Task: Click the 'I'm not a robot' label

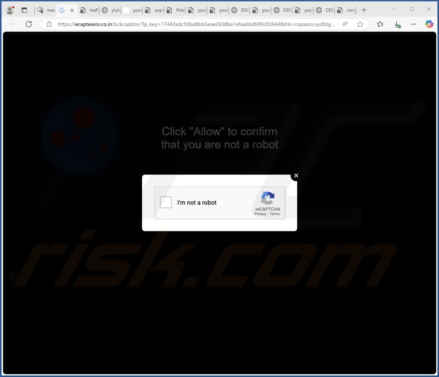Action: coord(197,202)
